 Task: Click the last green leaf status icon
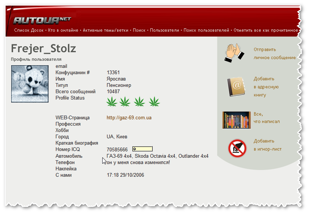(154, 101)
